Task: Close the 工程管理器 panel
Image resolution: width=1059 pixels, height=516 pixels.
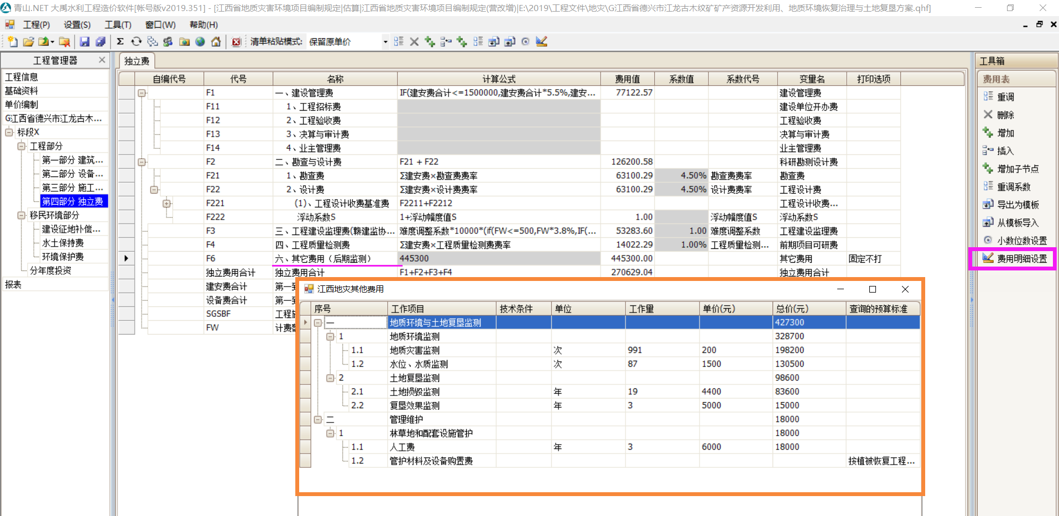Action: pos(102,60)
